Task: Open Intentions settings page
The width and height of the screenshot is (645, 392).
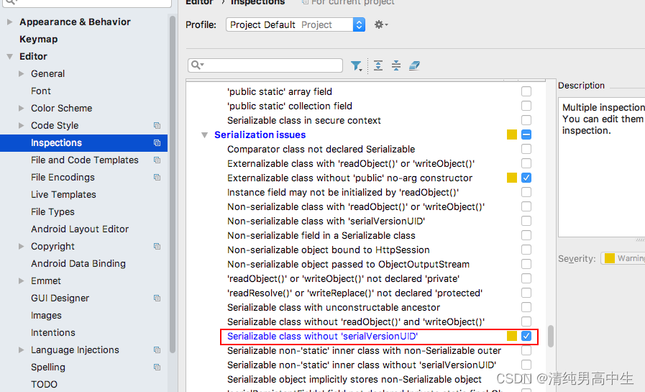Action: click(53, 333)
